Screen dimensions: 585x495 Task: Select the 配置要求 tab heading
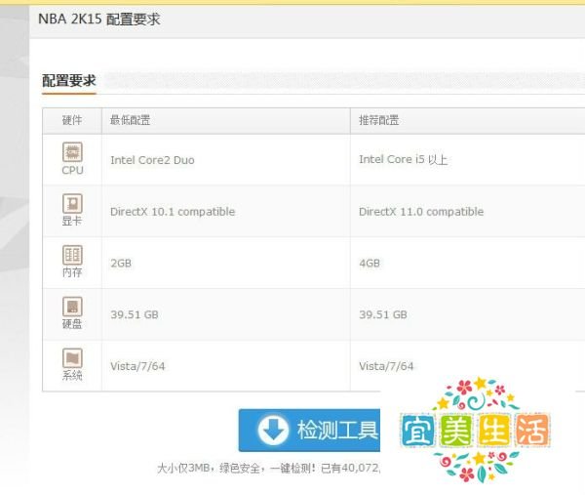tap(69, 80)
